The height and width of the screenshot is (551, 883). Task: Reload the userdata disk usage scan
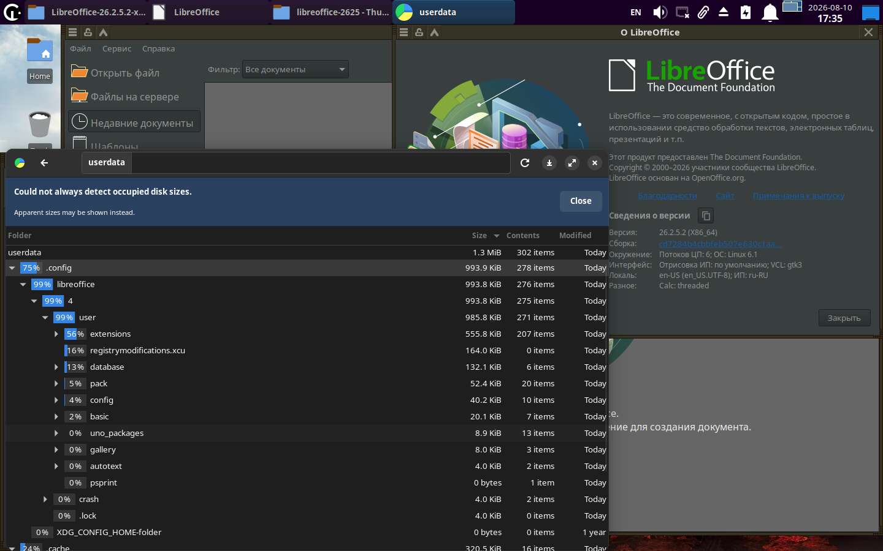pos(525,163)
